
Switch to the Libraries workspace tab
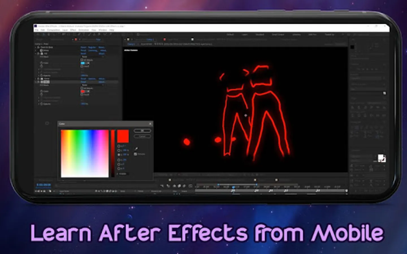[x=296, y=34]
